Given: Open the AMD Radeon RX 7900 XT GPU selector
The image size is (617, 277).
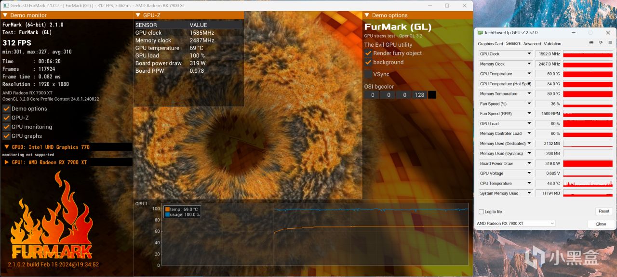Looking at the screenshot, I should click(x=515, y=224).
